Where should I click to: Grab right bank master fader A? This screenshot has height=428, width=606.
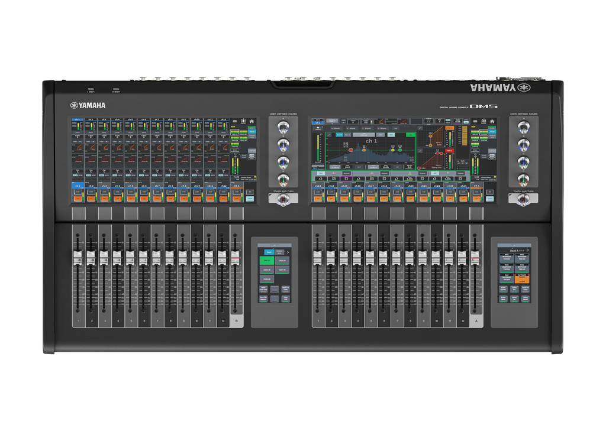coord(475,258)
